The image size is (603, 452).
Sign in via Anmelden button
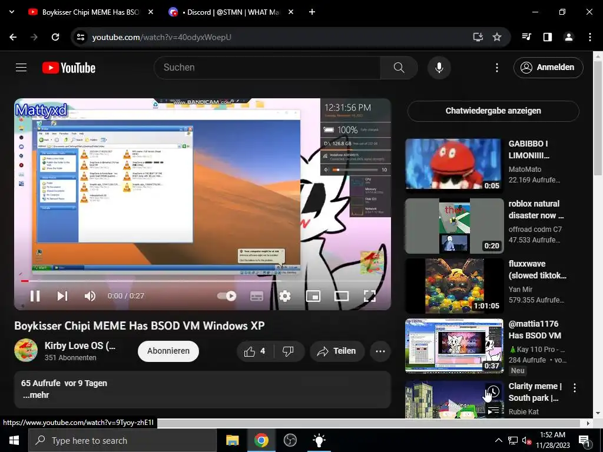point(548,67)
